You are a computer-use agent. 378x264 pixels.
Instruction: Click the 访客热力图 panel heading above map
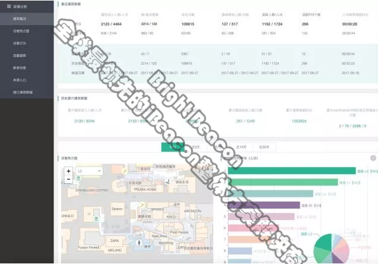[x=69, y=158]
